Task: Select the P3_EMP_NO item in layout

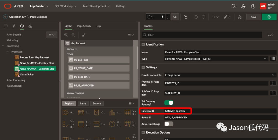Action: tap(99, 60)
